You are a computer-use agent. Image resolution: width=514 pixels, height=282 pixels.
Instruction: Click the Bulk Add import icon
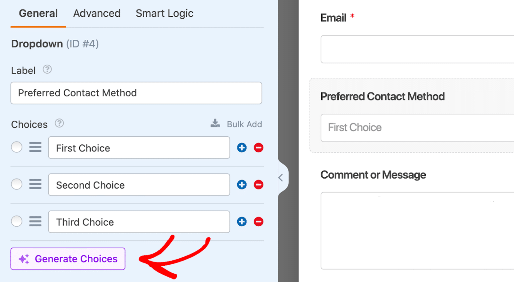(x=215, y=123)
